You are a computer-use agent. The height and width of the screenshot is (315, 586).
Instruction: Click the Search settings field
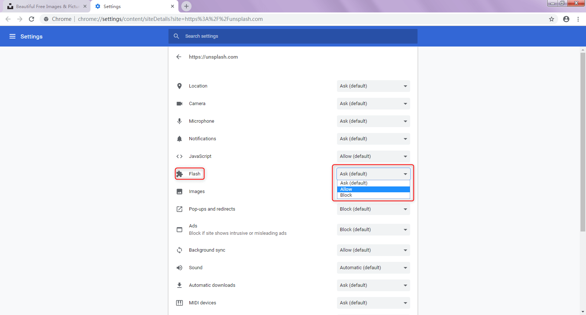tap(293, 36)
